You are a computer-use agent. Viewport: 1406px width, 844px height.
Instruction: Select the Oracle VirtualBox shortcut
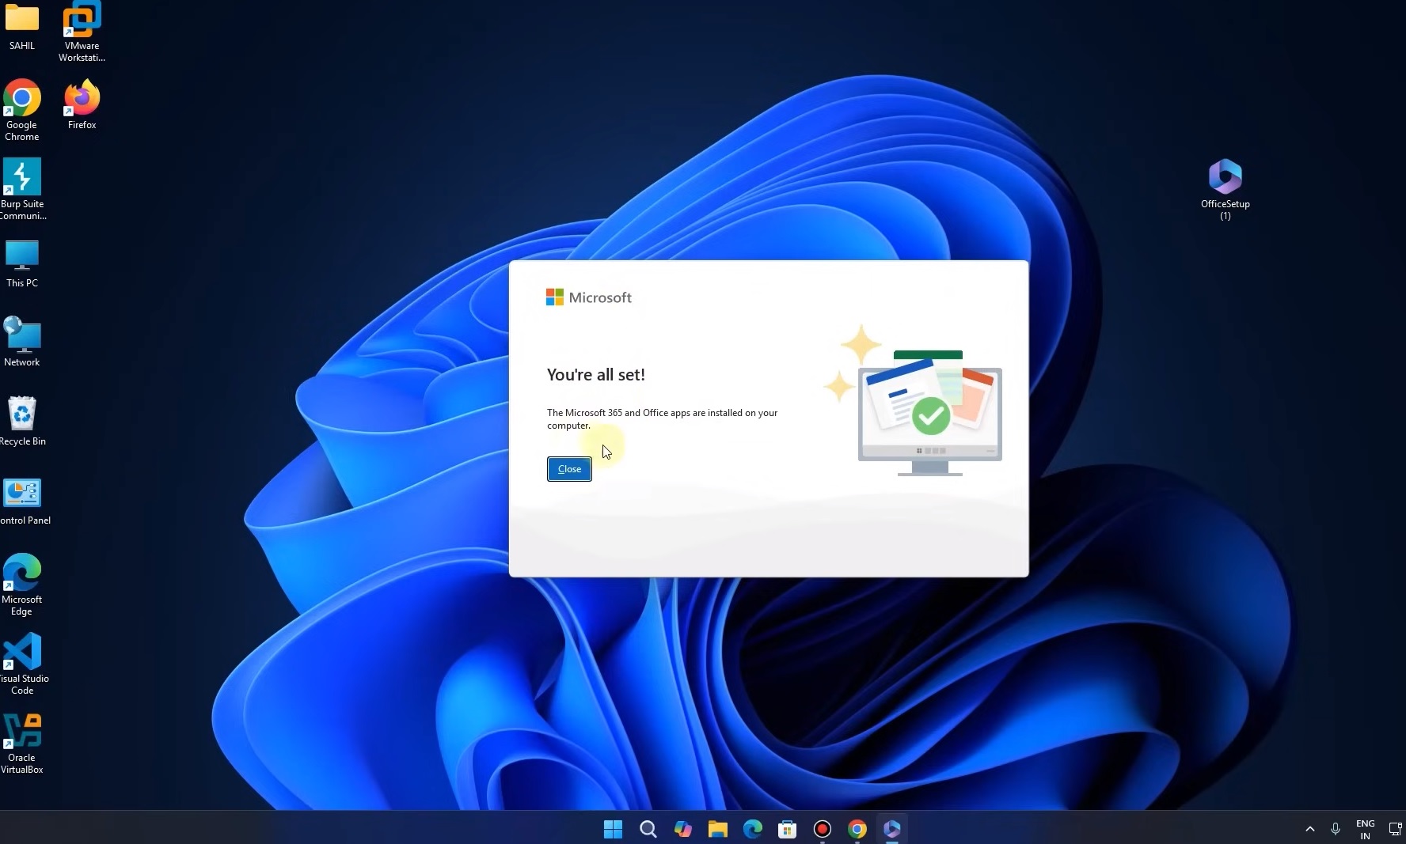pos(22,744)
